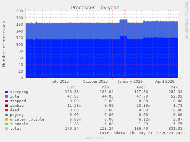Click the 'October 2025' axis label
190x142 pixels.
point(95,82)
